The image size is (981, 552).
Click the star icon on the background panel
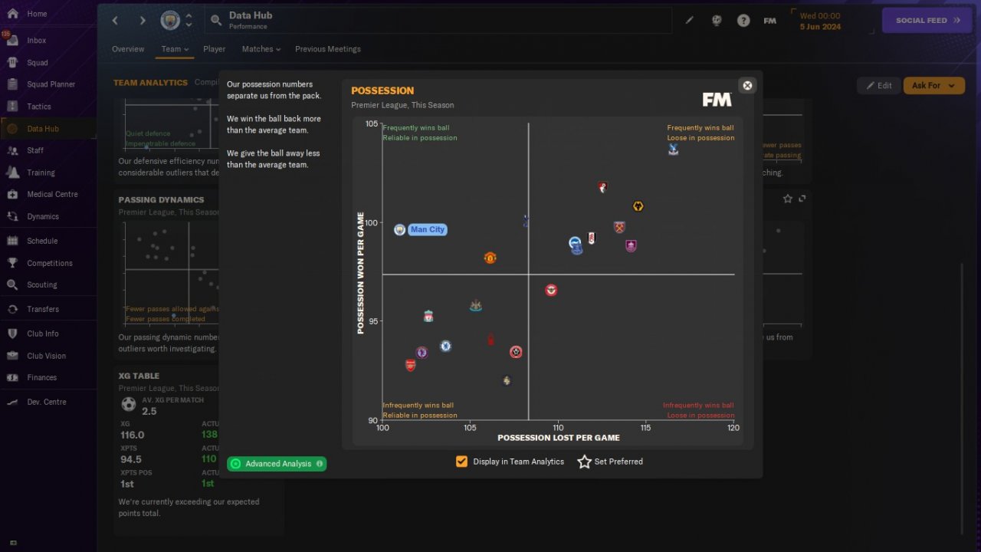(788, 199)
